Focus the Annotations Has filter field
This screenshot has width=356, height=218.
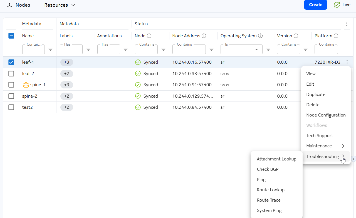(109, 49)
